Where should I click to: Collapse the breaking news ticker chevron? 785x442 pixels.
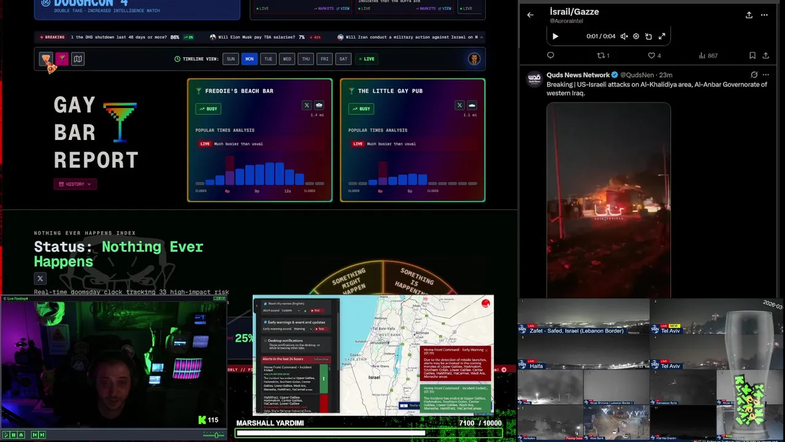point(481,37)
